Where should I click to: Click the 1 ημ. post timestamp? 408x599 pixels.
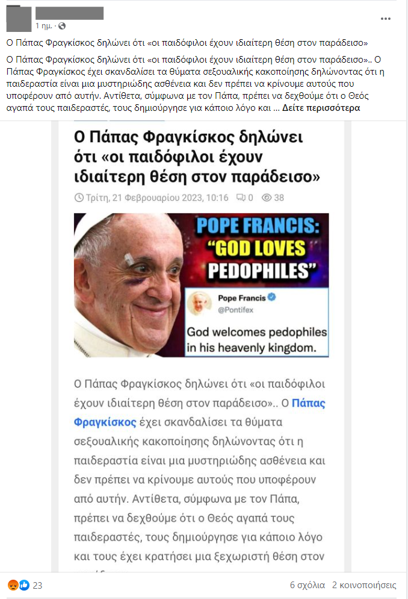coord(43,26)
